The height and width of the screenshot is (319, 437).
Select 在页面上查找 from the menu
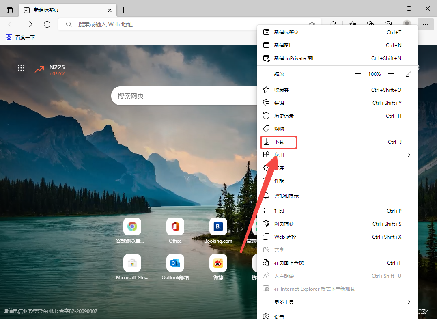point(337,263)
